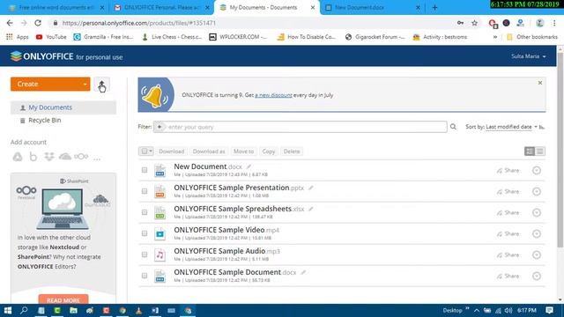This screenshot has height=317, width=564.
Task: Select ONLYOFFICE Sample Spreadsheets checkbox
Action: [145, 212]
